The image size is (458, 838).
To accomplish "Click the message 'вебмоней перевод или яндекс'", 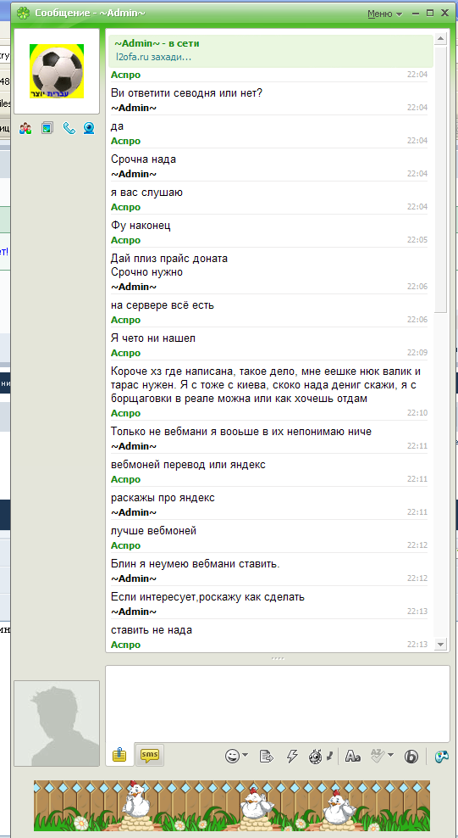I will pyautogui.click(x=188, y=465).
